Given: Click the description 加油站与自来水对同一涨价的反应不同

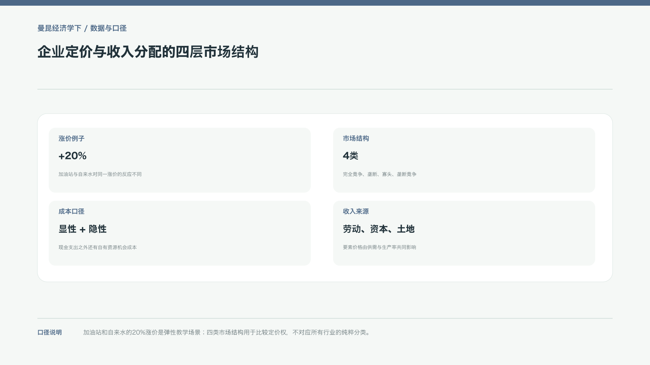Looking at the screenshot, I should [x=100, y=174].
